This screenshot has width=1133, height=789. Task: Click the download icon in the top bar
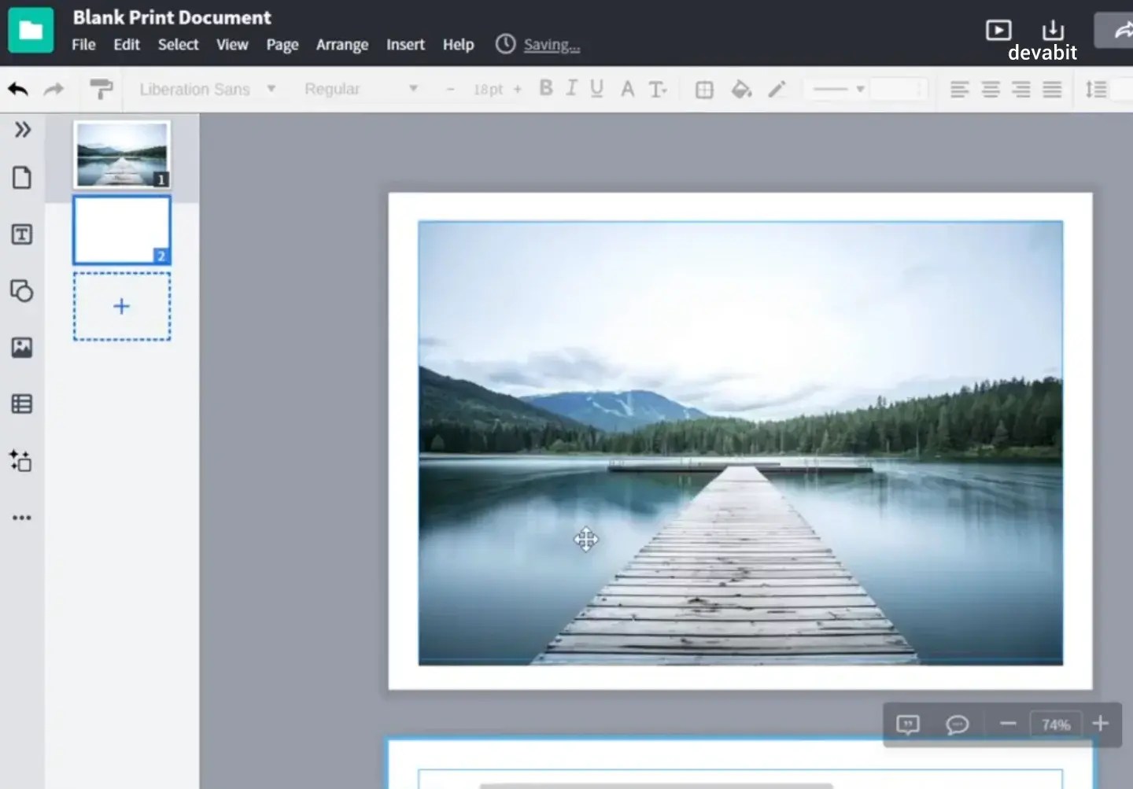1054,30
